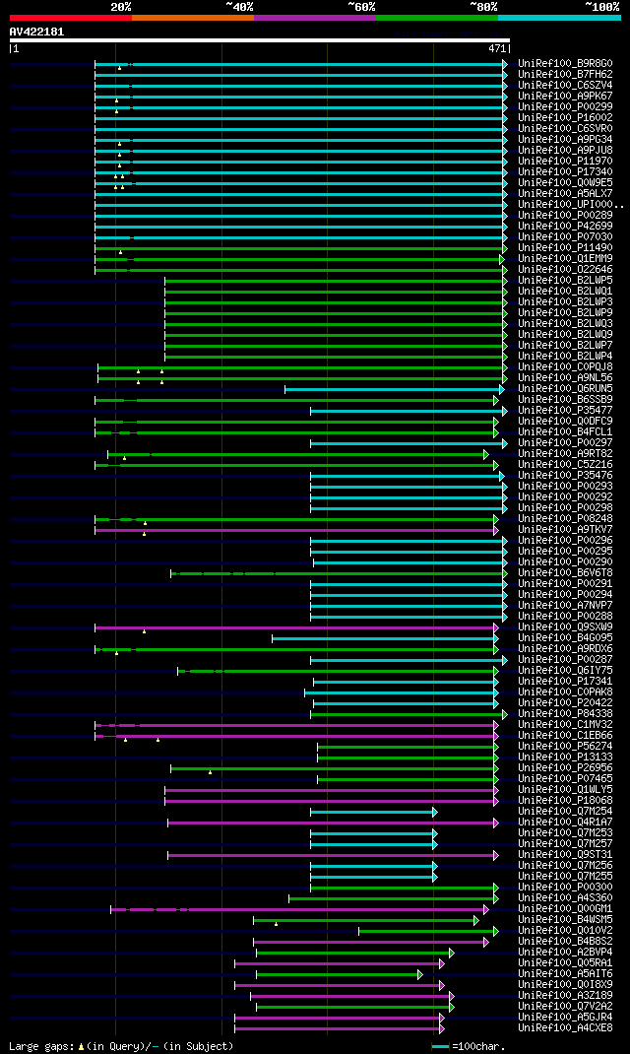The width and height of the screenshot is (630, 1054).
Task: Click the white query sequence bar
Action: pos(259,40)
